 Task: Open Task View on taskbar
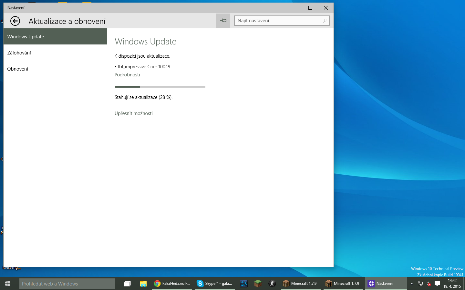(x=127, y=284)
